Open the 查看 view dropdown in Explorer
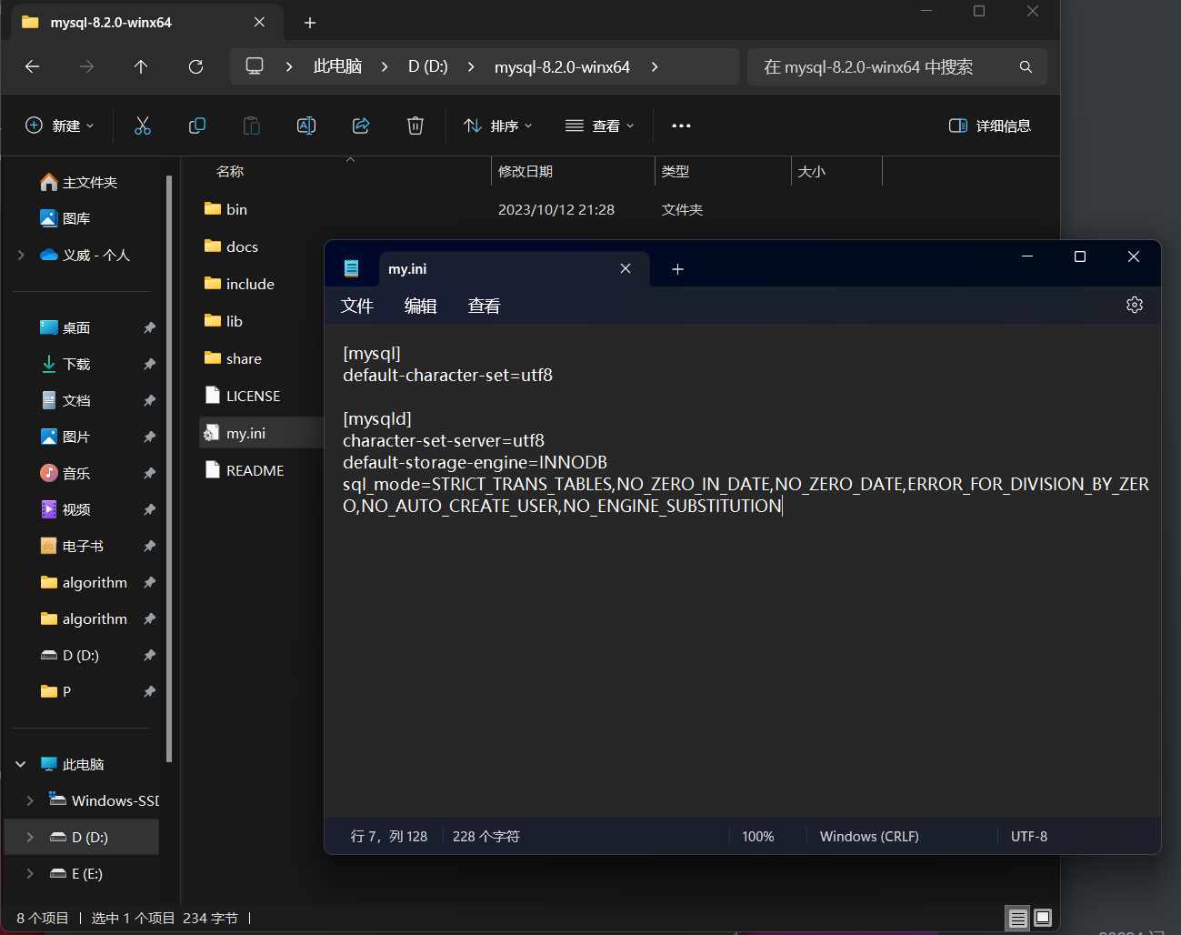The width and height of the screenshot is (1181, 935). (x=600, y=126)
